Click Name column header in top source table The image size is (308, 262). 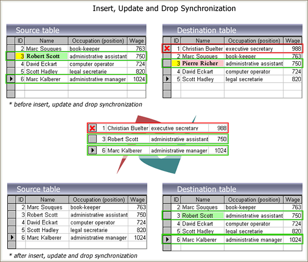click(x=47, y=41)
